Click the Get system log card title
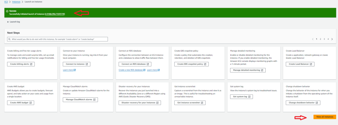338x125 pixels. click(x=237, y=86)
